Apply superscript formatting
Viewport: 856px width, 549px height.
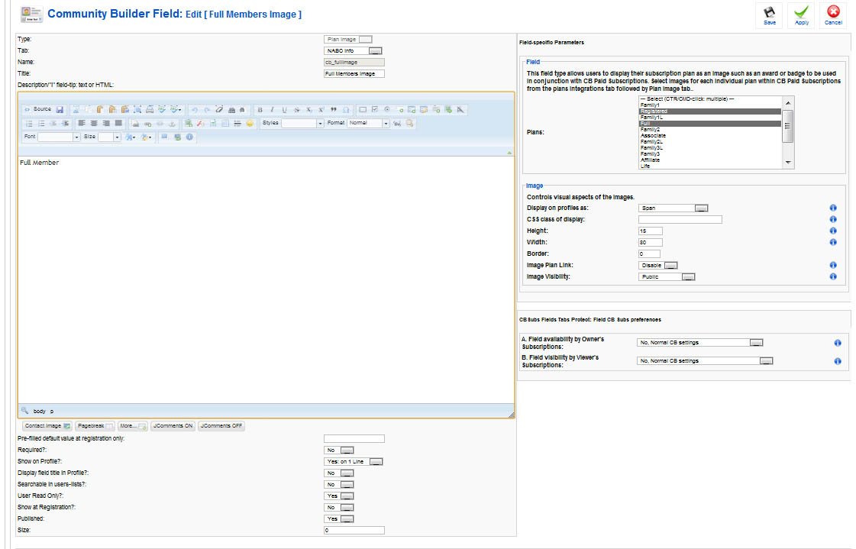coord(321,110)
